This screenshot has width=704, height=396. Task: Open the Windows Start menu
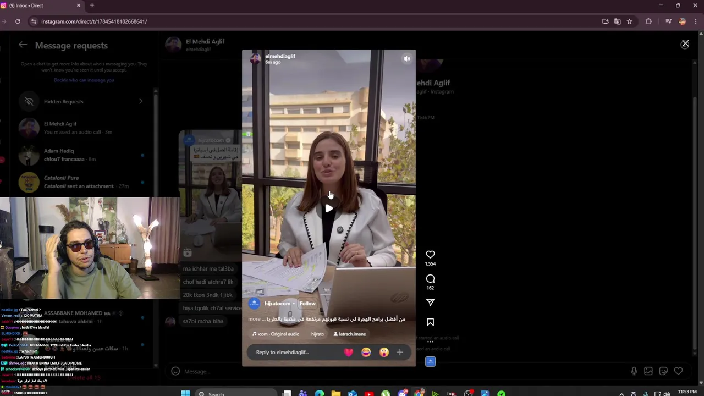pos(185,393)
